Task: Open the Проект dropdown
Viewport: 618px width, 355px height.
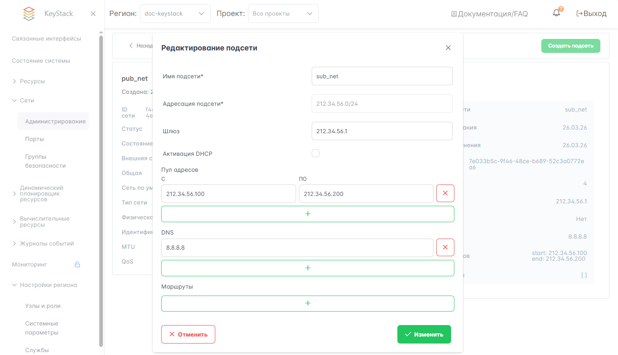Action: point(283,14)
